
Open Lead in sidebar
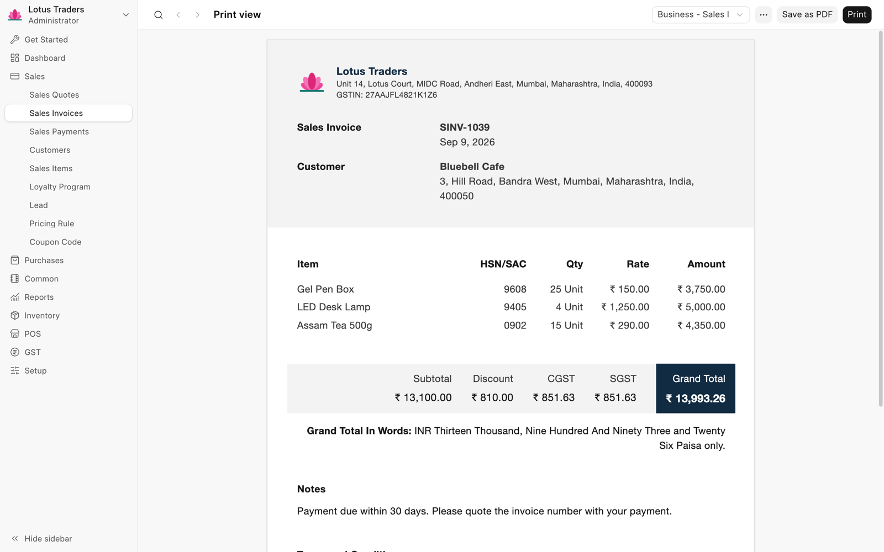69,205
